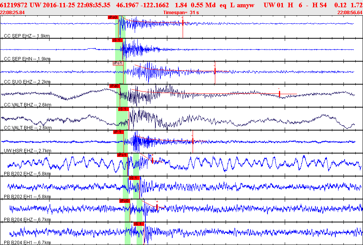Click the coda end marker on PB B204 EHZ
This screenshot has height=245, width=363.
tap(157, 207)
